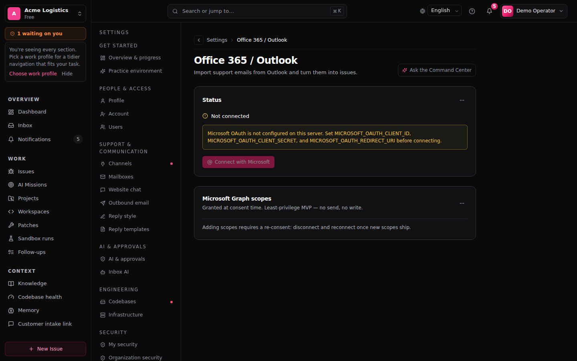The width and height of the screenshot is (577, 361).
Task: Open Users settings
Action: [136, 127]
